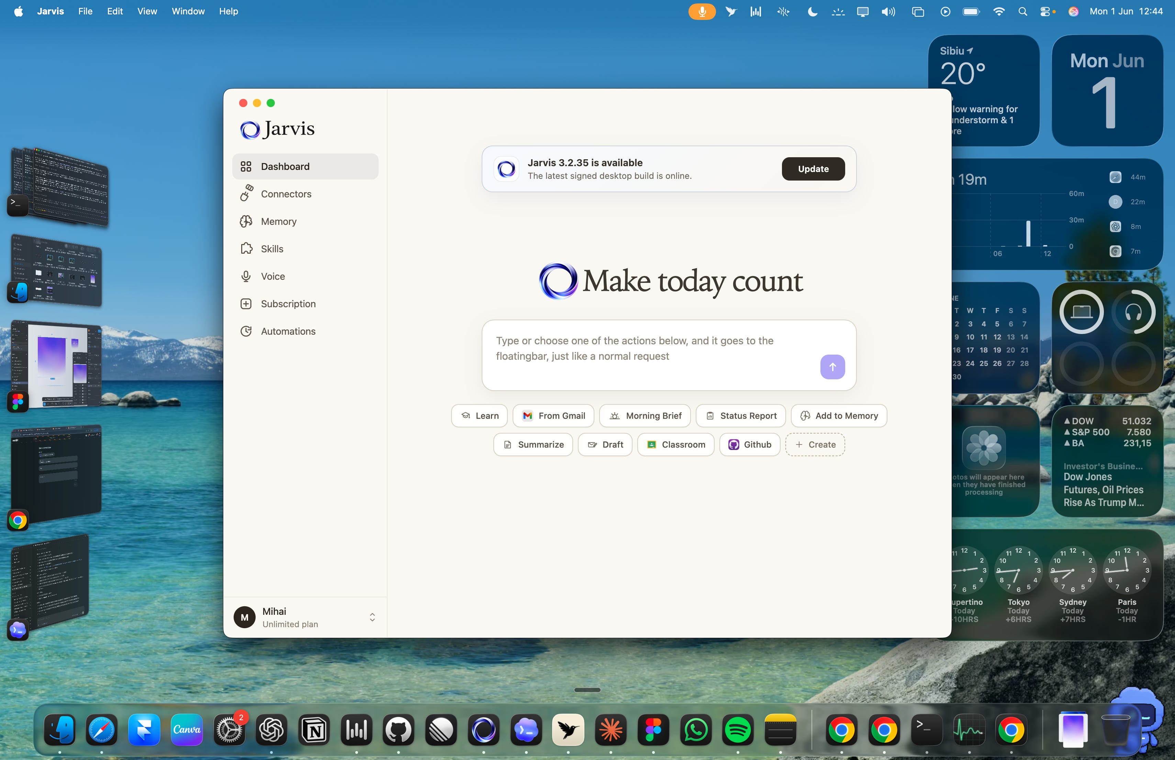Open the Apple menu
This screenshot has width=1175, height=760.
18,11
